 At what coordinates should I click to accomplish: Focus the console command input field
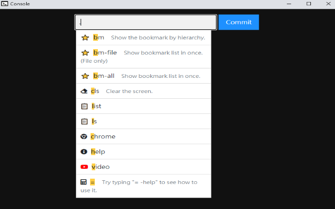coord(146,22)
